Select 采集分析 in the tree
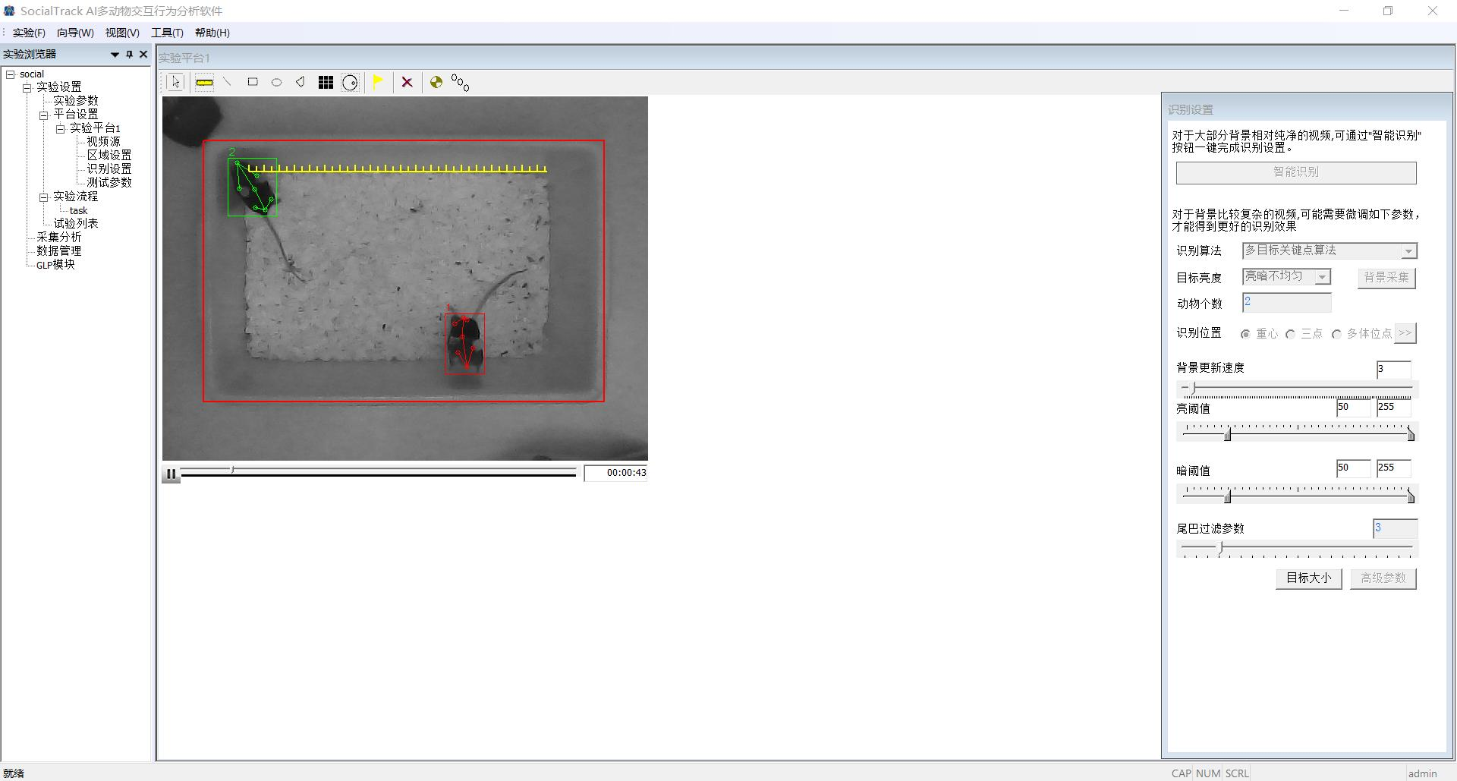Screen dimensions: 1457x781 [x=59, y=238]
